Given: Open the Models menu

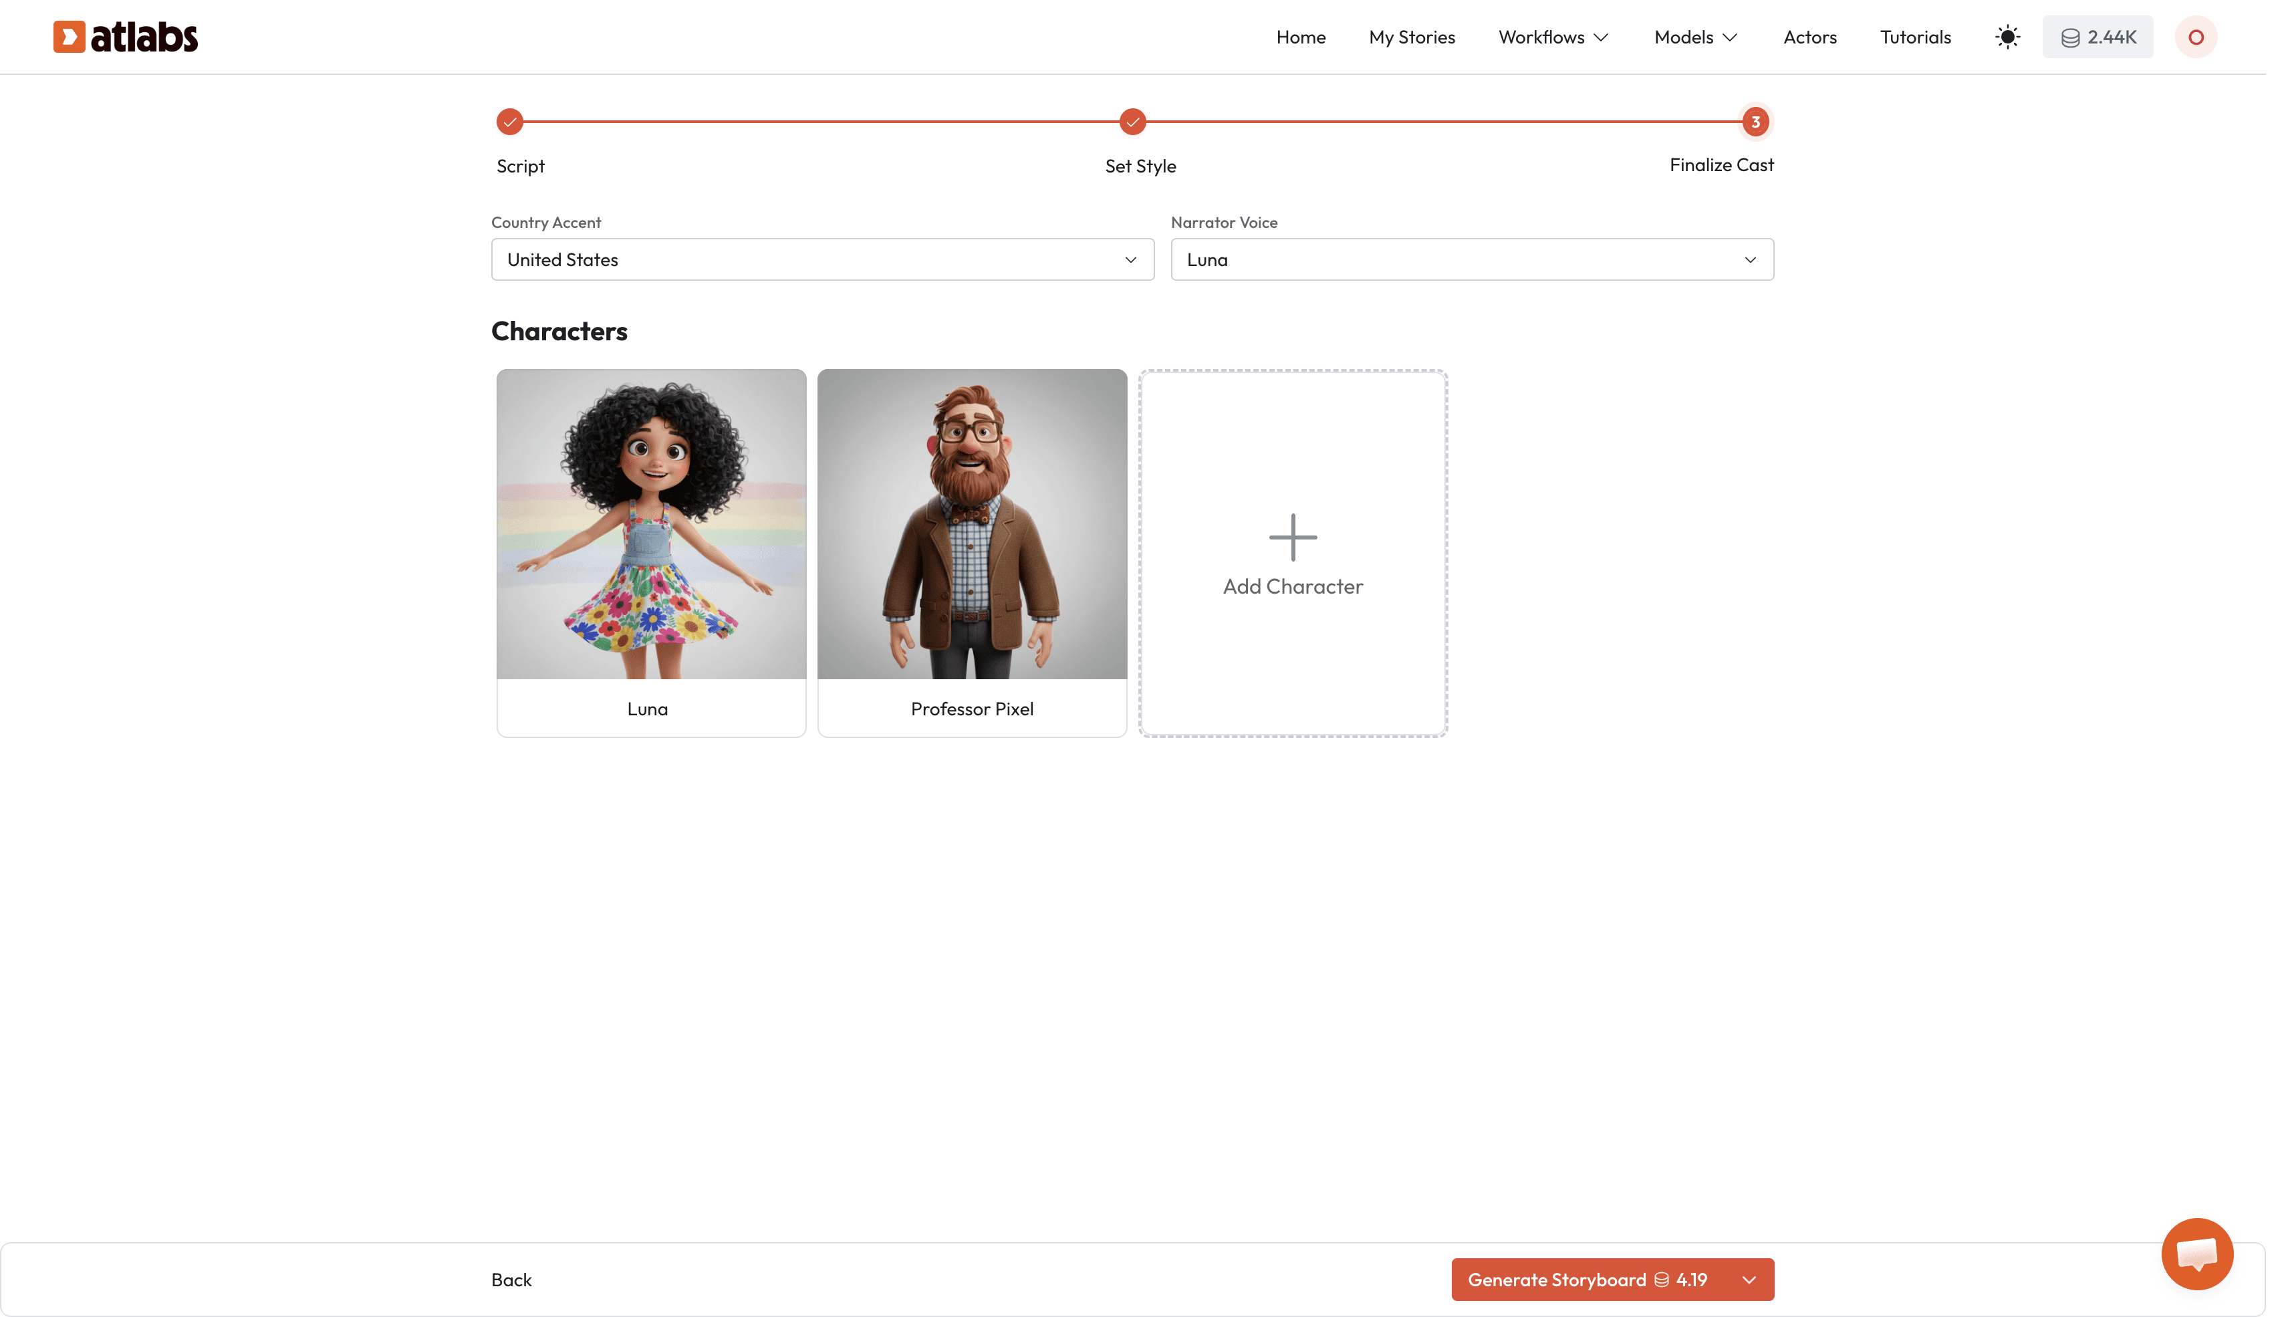Looking at the screenshot, I should click(x=1696, y=37).
